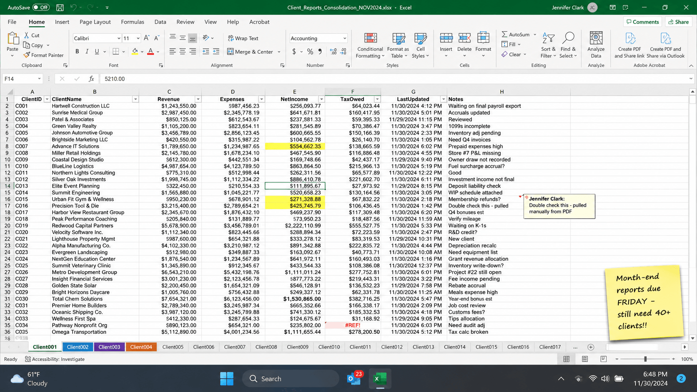Increase cell indent
Viewport: 697px width, 392px height.
pyautogui.click(x=216, y=51)
